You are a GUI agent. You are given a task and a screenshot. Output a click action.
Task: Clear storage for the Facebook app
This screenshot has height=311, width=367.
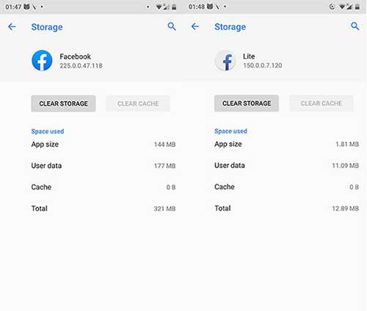(63, 103)
